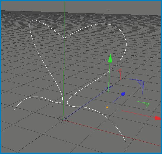Select the dark control point below the left heart lobe

pyautogui.click(x=52, y=106)
